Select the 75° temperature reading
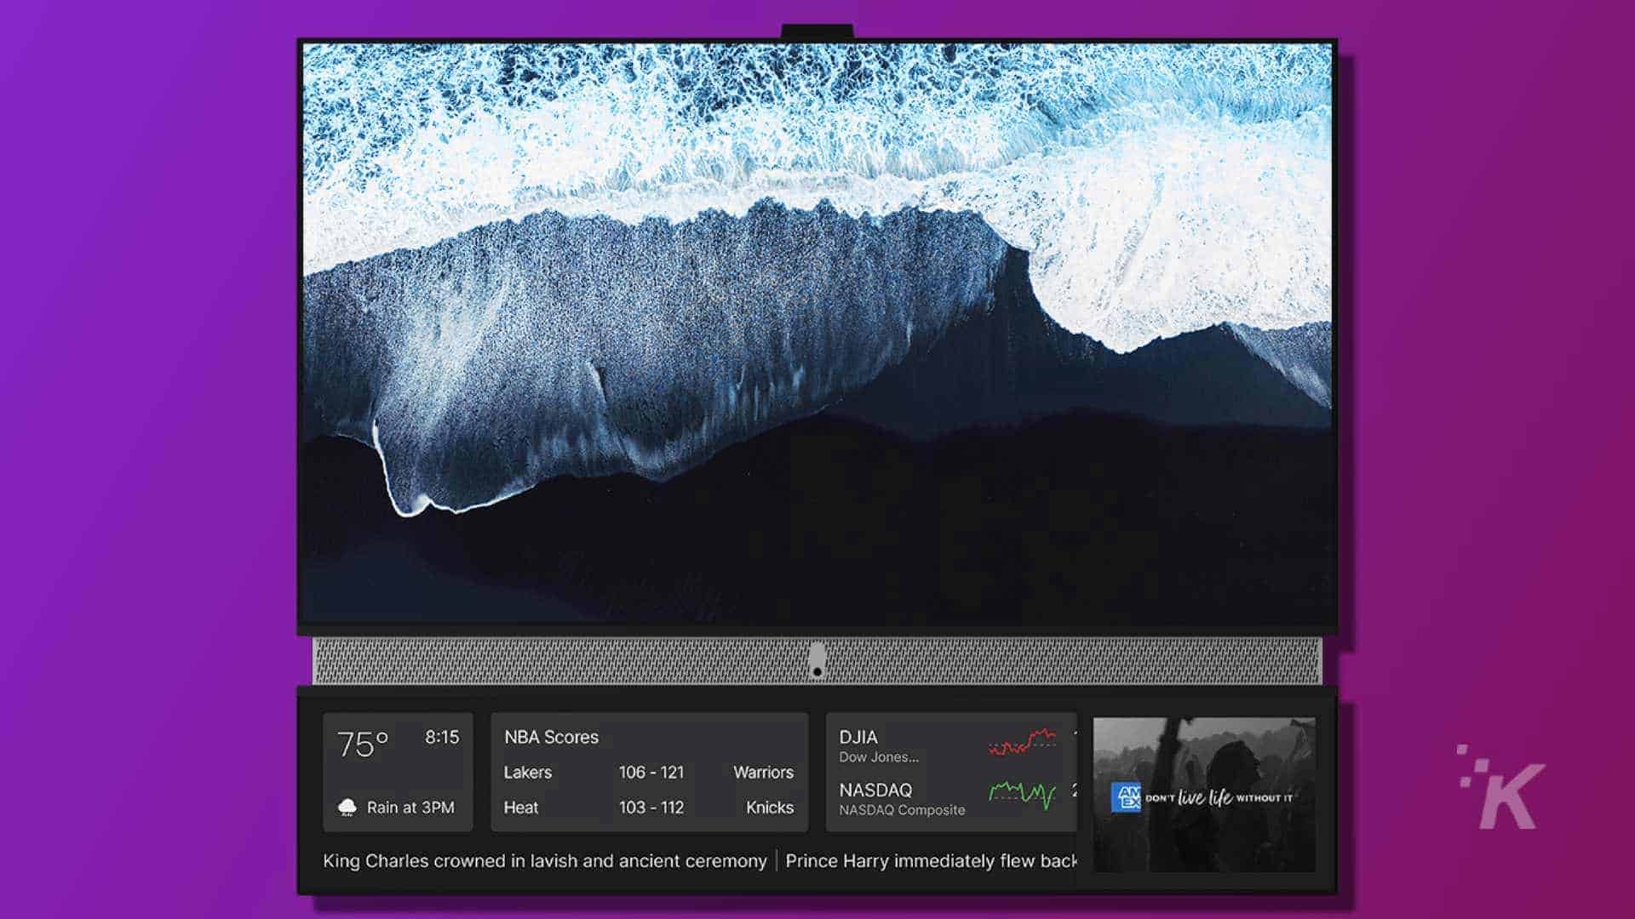 363,745
